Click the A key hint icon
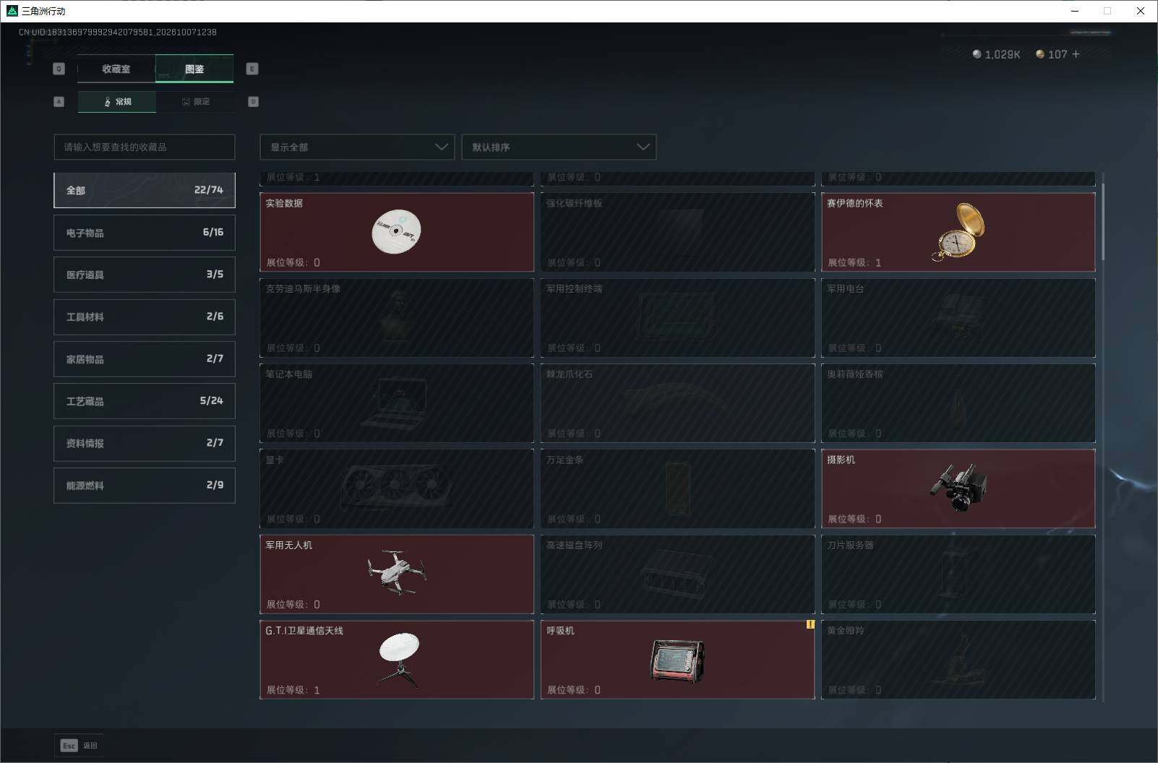Image resolution: width=1158 pixels, height=763 pixels. tap(59, 102)
